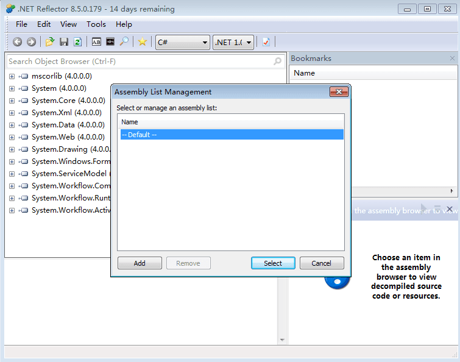Open the .NET framework version dropdown

tap(233, 43)
